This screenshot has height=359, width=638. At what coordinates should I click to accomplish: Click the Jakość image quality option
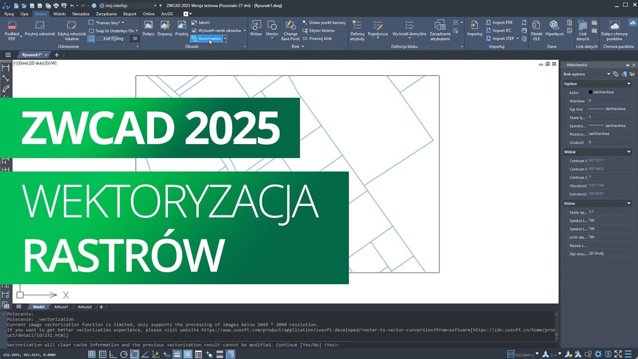200,22
